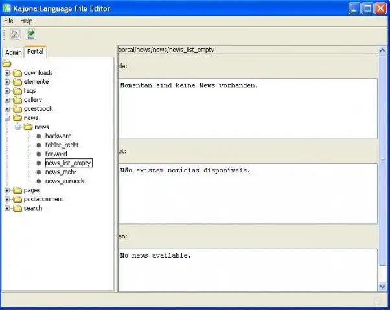Open the File menu

8,21
